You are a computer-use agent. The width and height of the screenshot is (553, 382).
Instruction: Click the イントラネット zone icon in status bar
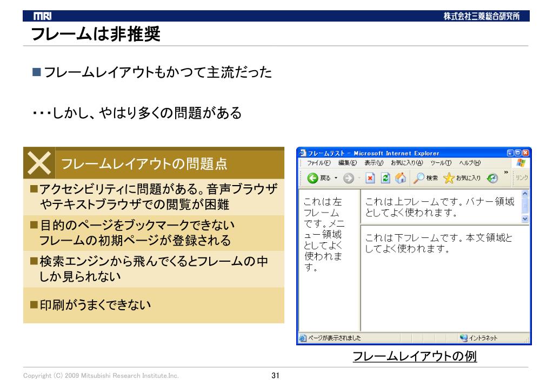click(x=463, y=338)
